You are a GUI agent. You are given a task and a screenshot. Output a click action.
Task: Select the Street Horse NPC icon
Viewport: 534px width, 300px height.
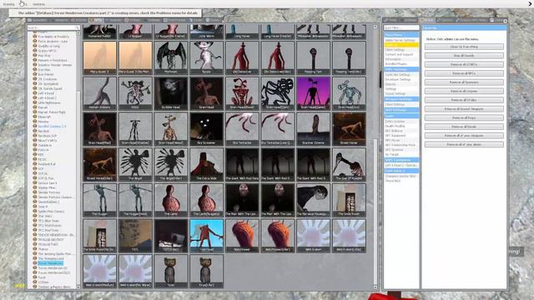(x=349, y=129)
